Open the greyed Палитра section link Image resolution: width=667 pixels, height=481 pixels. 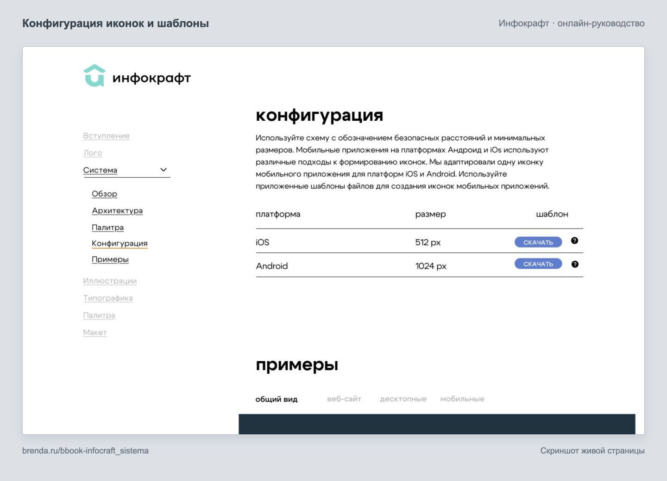(x=99, y=315)
